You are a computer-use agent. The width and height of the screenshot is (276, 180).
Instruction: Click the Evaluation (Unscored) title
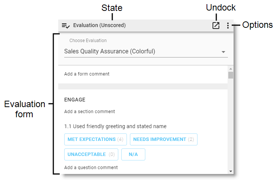100,26
